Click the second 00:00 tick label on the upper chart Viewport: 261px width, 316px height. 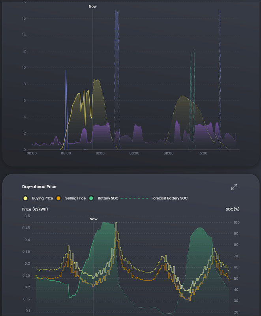click(x=134, y=153)
